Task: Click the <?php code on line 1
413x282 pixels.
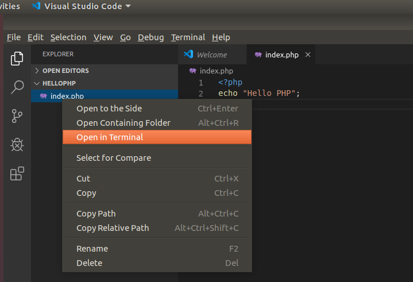Action: 230,82
